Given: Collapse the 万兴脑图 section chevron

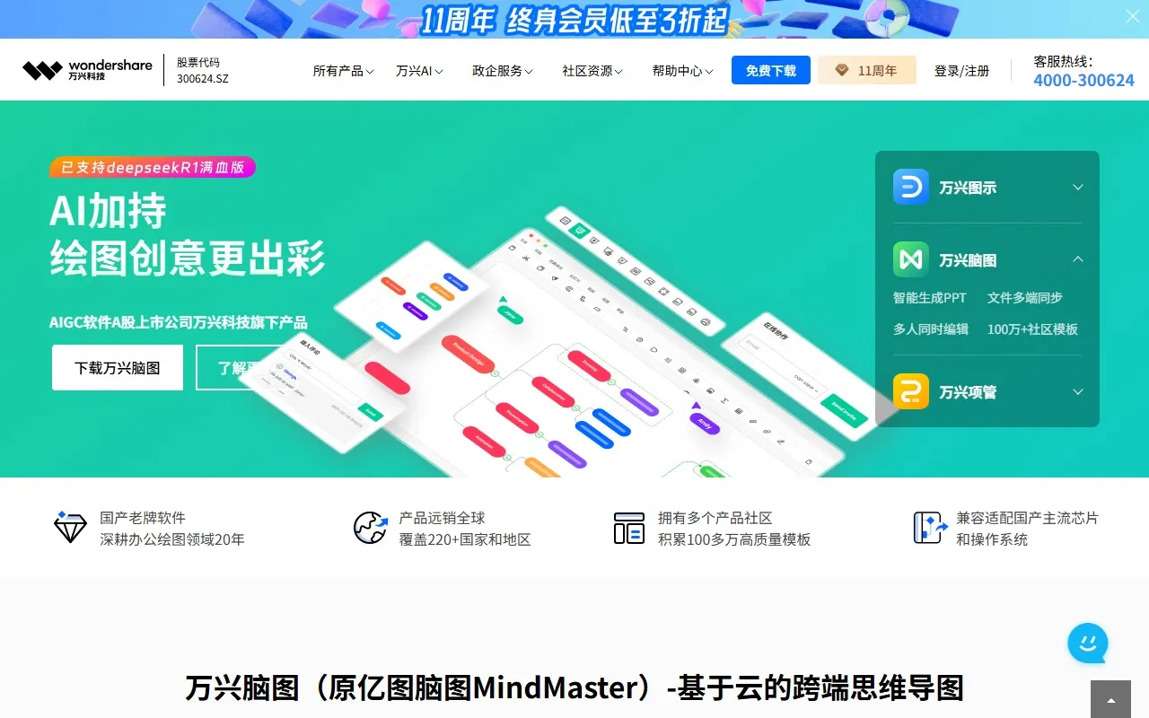Looking at the screenshot, I should (x=1077, y=259).
